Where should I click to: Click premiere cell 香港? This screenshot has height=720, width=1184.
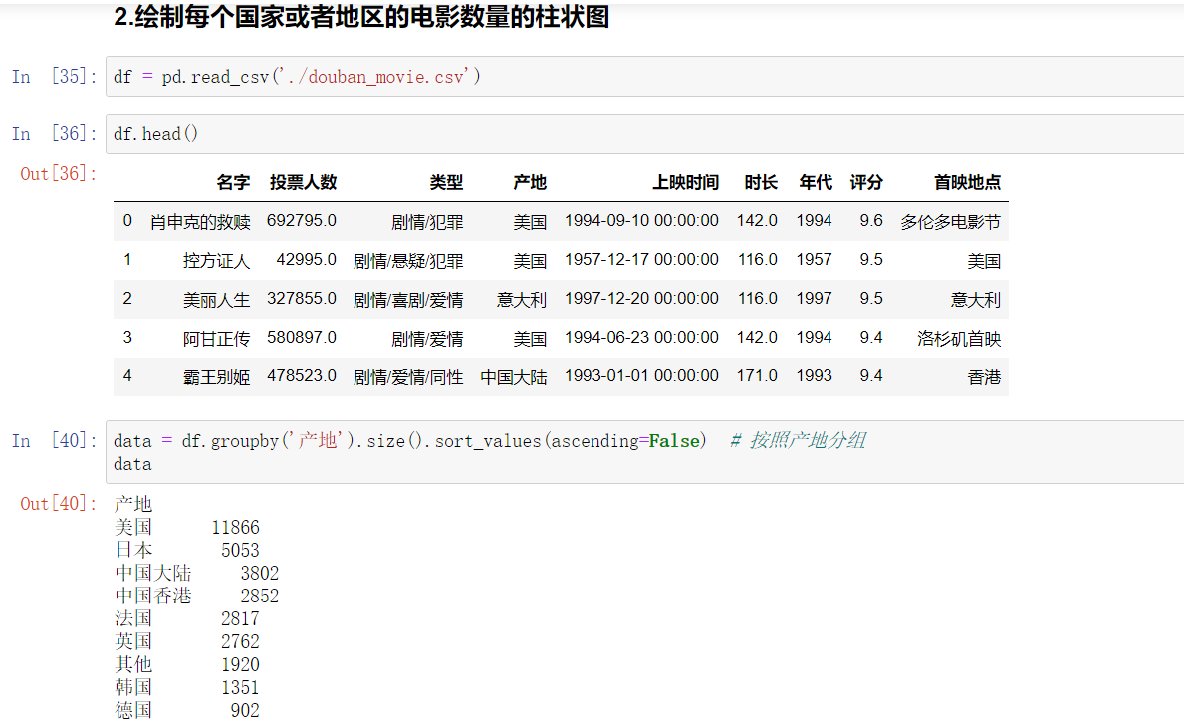[x=984, y=377]
